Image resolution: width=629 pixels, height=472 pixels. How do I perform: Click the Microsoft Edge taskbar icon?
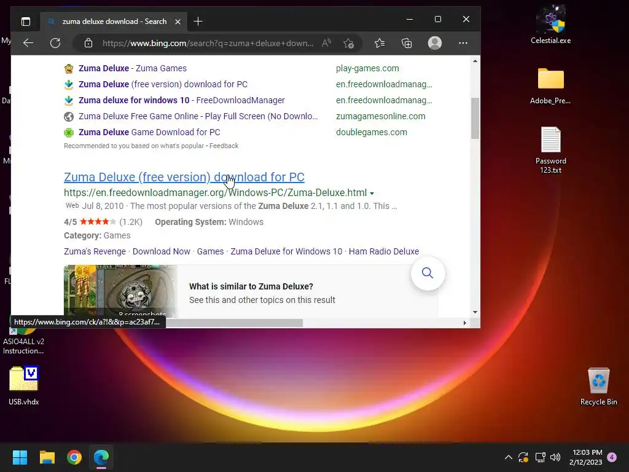pyautogui.click(x=101, y=457)
